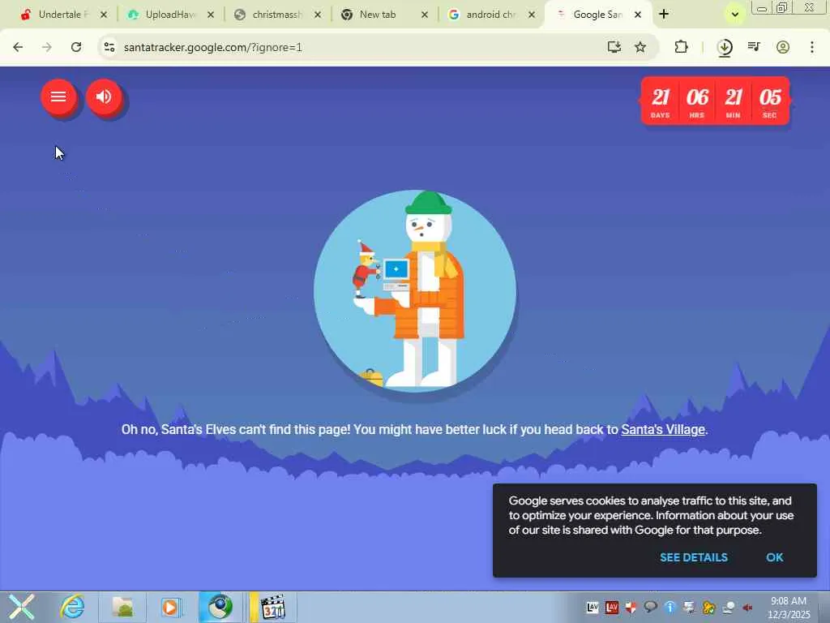
Task: Open the file explorer taskbar icon
Action: (x=123, y=607)
